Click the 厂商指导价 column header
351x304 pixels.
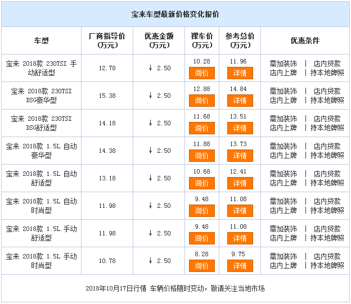107,40
